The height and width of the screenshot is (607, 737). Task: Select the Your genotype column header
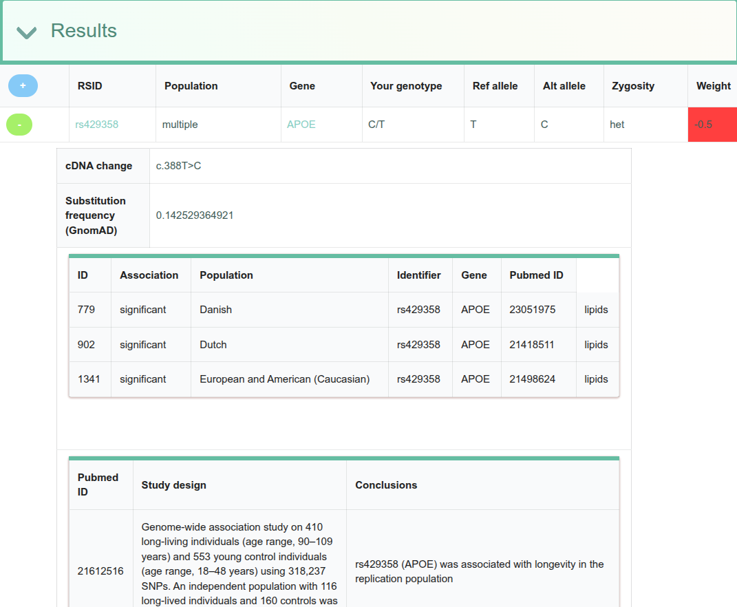(x=406, y=86)
